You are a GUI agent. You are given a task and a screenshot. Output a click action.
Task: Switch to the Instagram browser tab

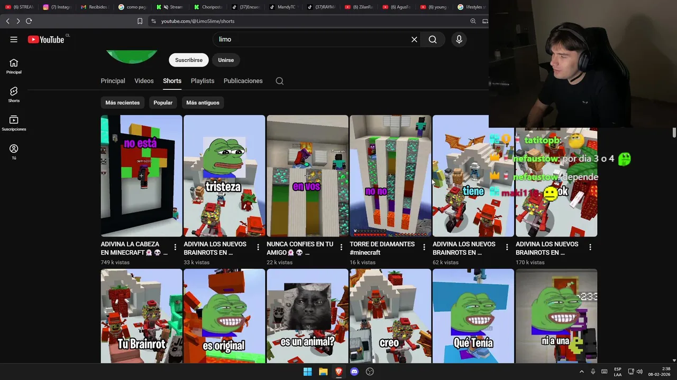pyautogui.click(x=57, y=7)
